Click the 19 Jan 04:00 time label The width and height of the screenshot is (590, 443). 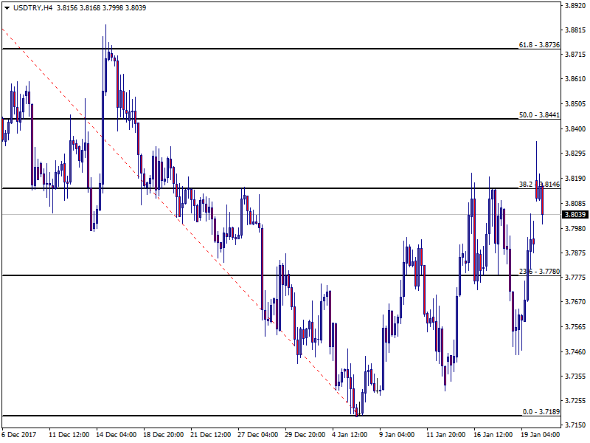coord(541,436)
